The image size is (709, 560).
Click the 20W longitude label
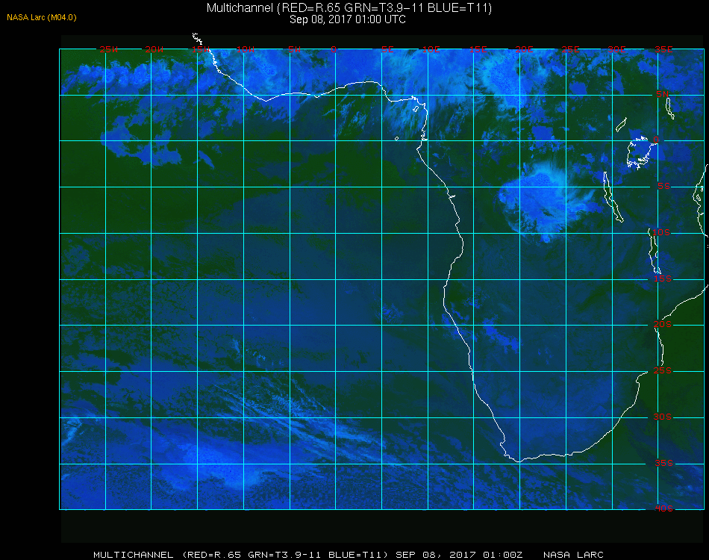[x=154, y=49]
